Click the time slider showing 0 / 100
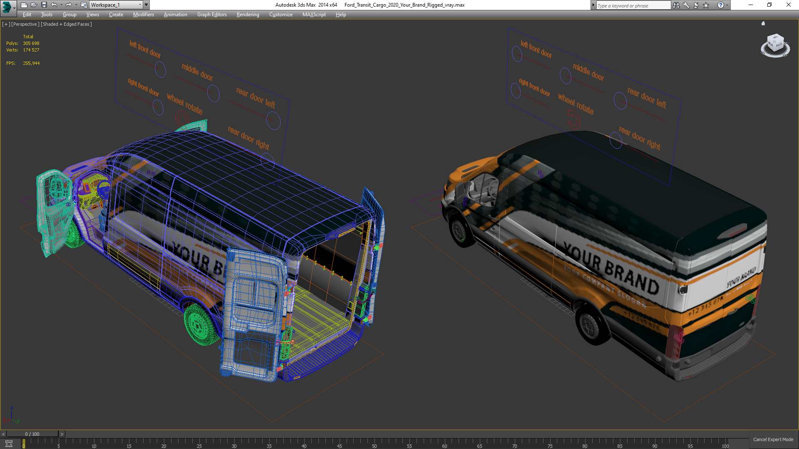Viewport: 799px width, 449px height. 32,434
